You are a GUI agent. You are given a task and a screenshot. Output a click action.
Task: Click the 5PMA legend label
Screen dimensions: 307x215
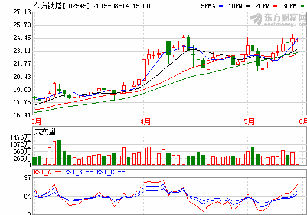click(x=208, y=6)
